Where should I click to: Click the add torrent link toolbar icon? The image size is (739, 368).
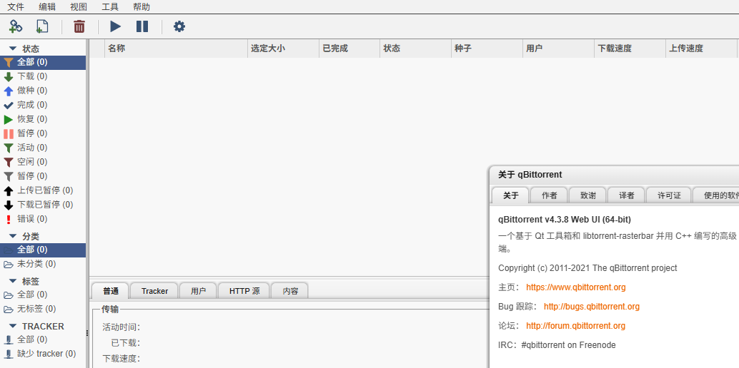16,26
